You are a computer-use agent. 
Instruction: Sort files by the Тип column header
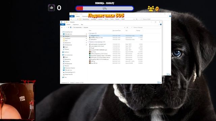(127, 31)
